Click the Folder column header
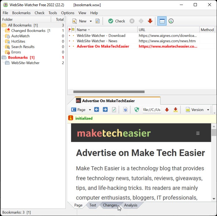The height and width of the screenshot is (216, 217). pos(26,20)
